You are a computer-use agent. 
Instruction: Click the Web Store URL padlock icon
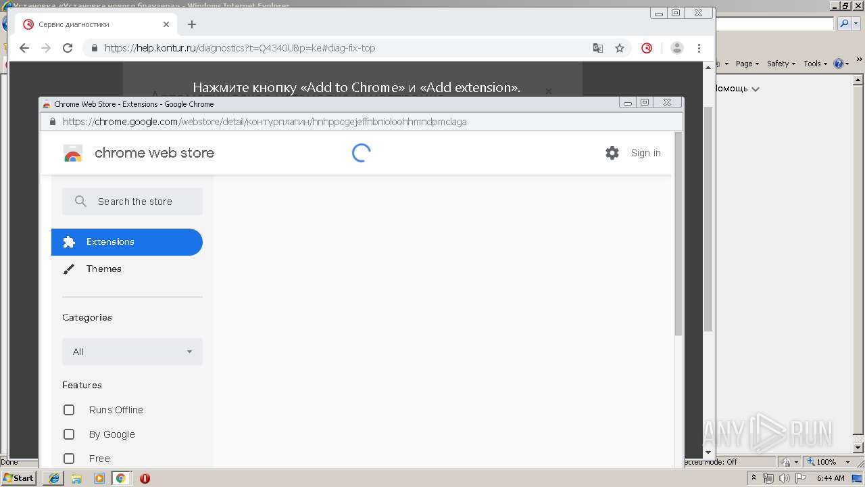52,122
